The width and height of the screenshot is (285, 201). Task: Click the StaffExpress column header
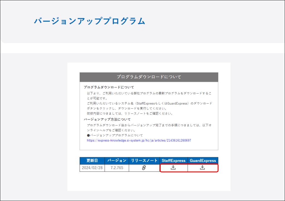(x=174, y=161)
